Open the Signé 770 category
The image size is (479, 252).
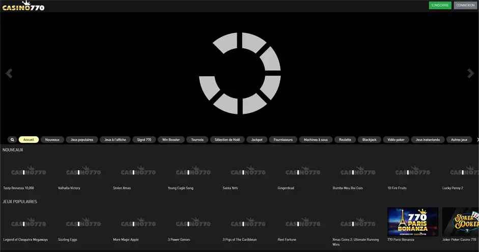coord(144,139)
